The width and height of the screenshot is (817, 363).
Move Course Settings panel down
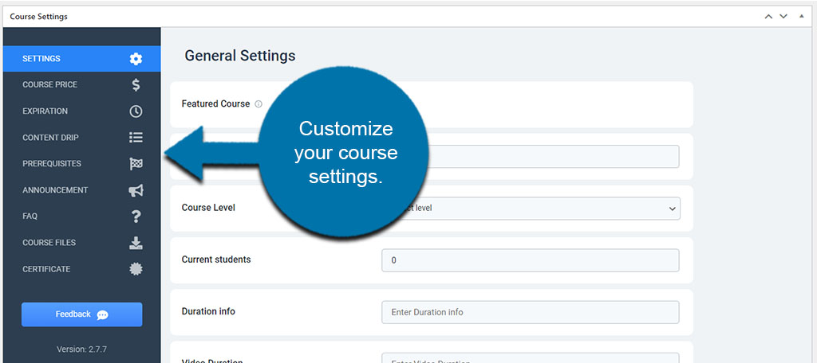(x=783, y=17)
